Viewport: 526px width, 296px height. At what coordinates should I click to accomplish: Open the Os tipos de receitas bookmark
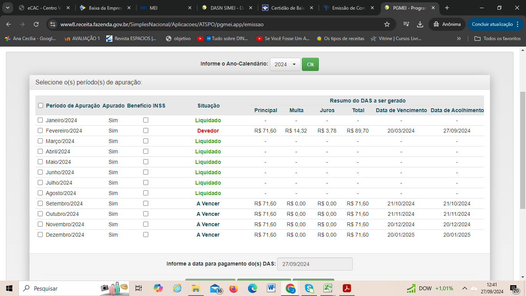click(x=340, y=39)
